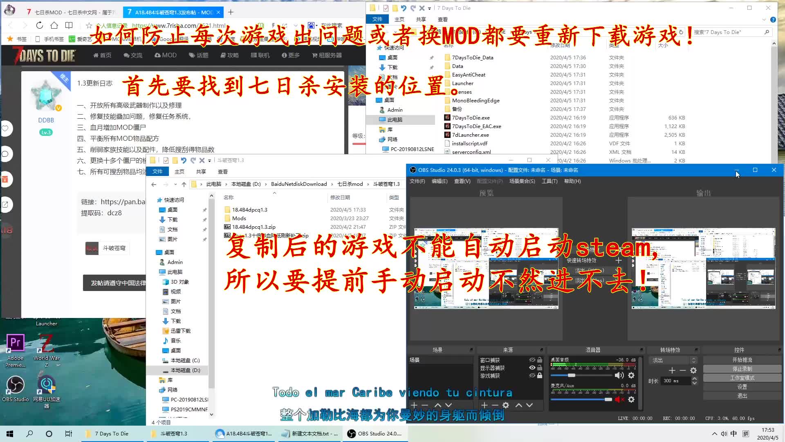Image resolution: width=785 pixels, height=442 pixels.
Task: Switch to 主页 tab in 7 Days To Die explorer
Action: (399, 19)
